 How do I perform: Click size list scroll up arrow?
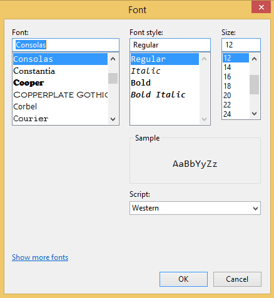tap(255, 59)
